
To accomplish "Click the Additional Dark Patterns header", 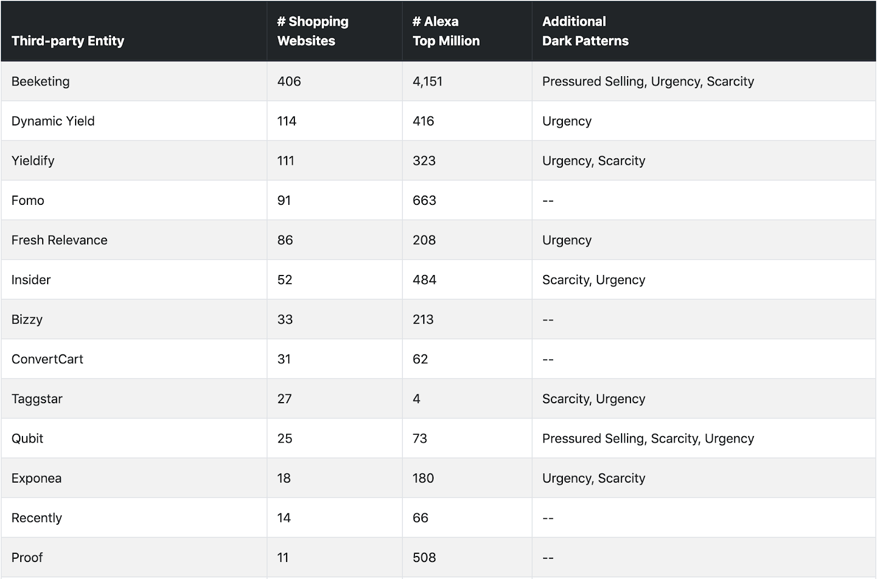I will 585,31.
